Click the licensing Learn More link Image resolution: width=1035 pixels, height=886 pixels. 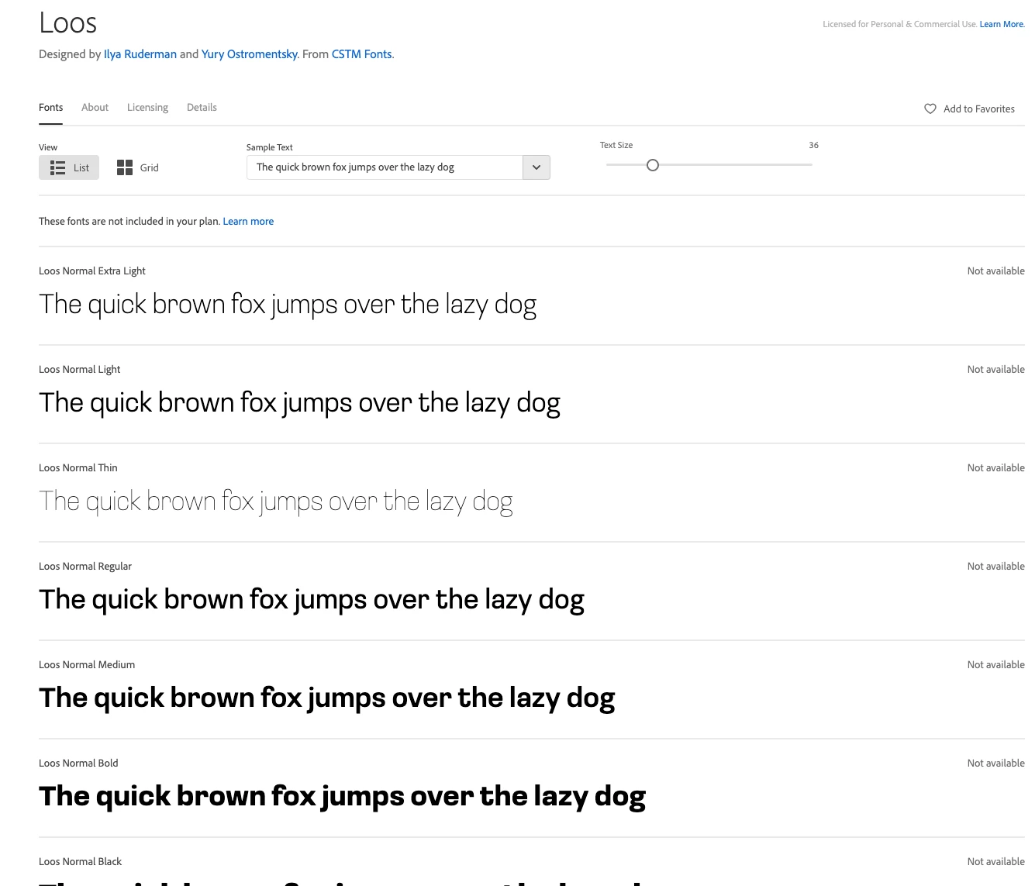(1002, 24)
